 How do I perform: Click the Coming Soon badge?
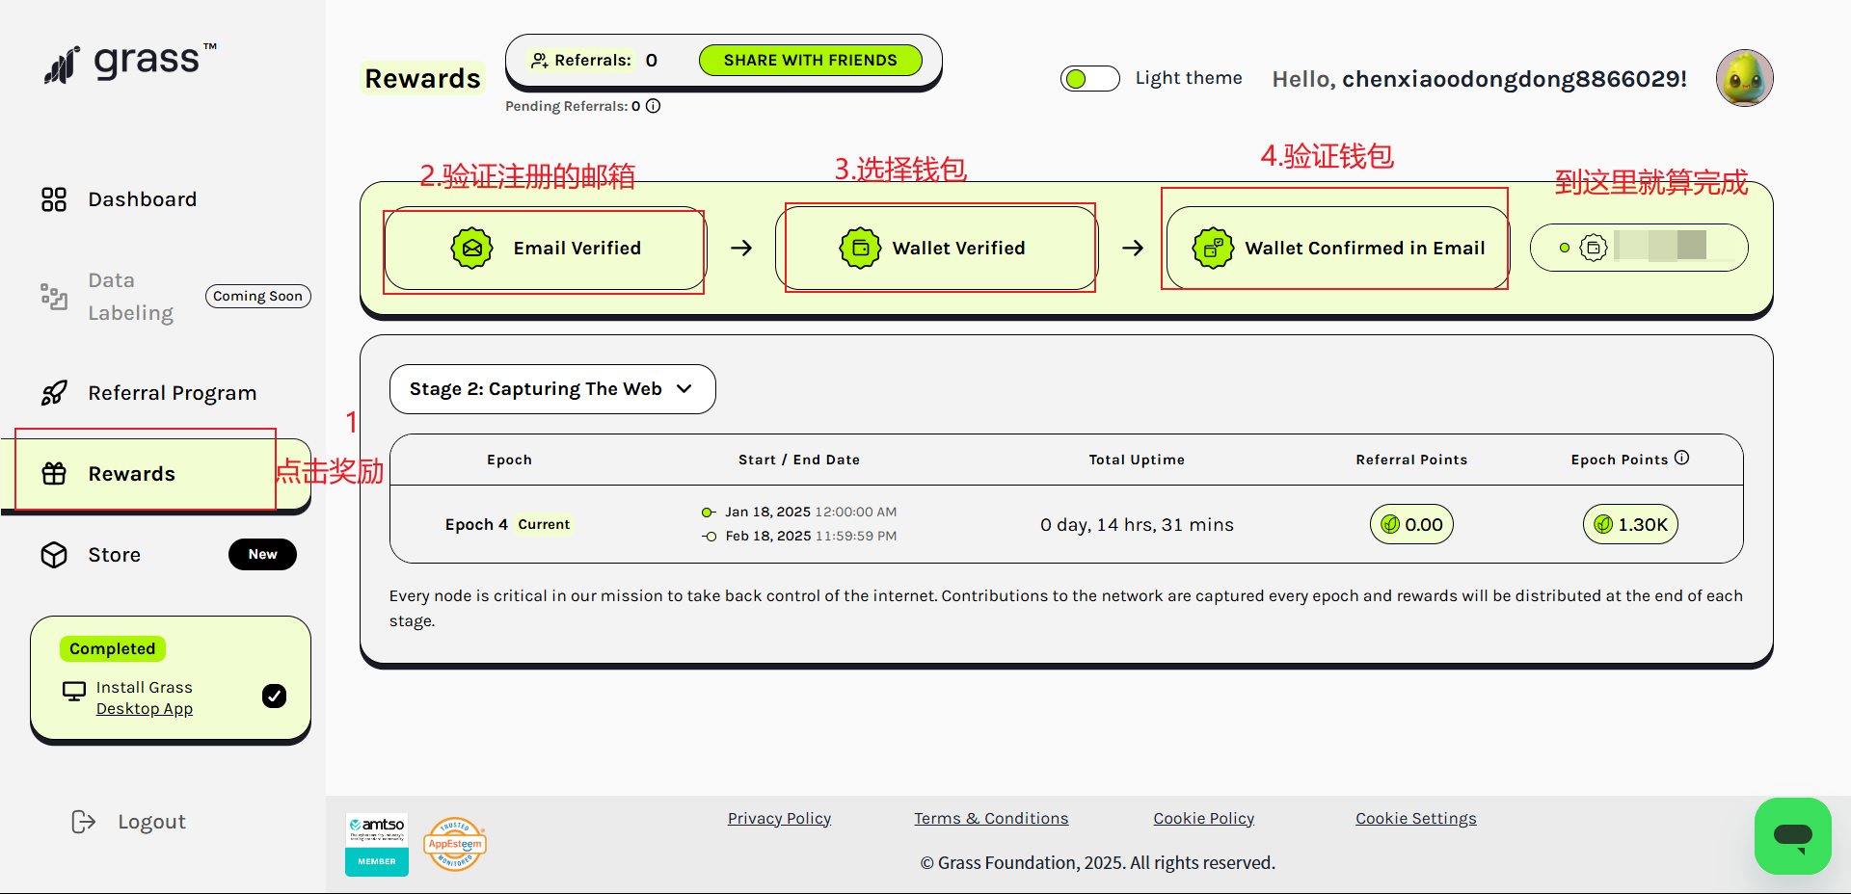point(257,296)
